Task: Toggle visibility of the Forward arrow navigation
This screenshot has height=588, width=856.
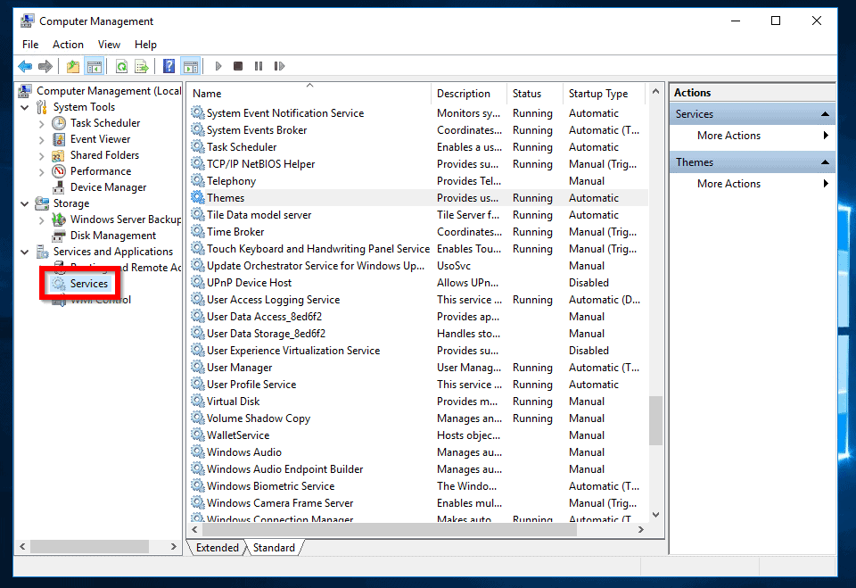Action: (x=45, y=66)
